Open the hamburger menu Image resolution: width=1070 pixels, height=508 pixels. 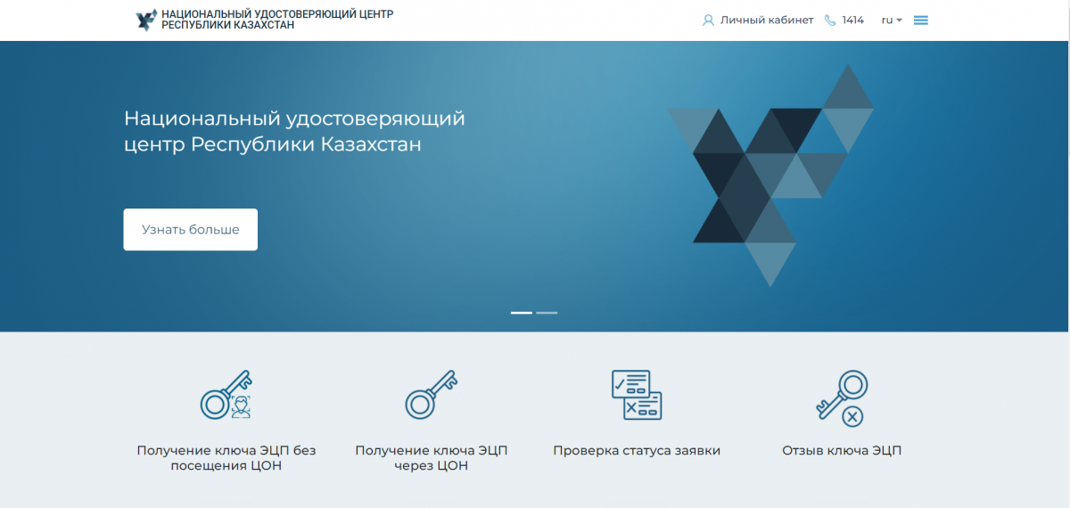click(921, 20)
